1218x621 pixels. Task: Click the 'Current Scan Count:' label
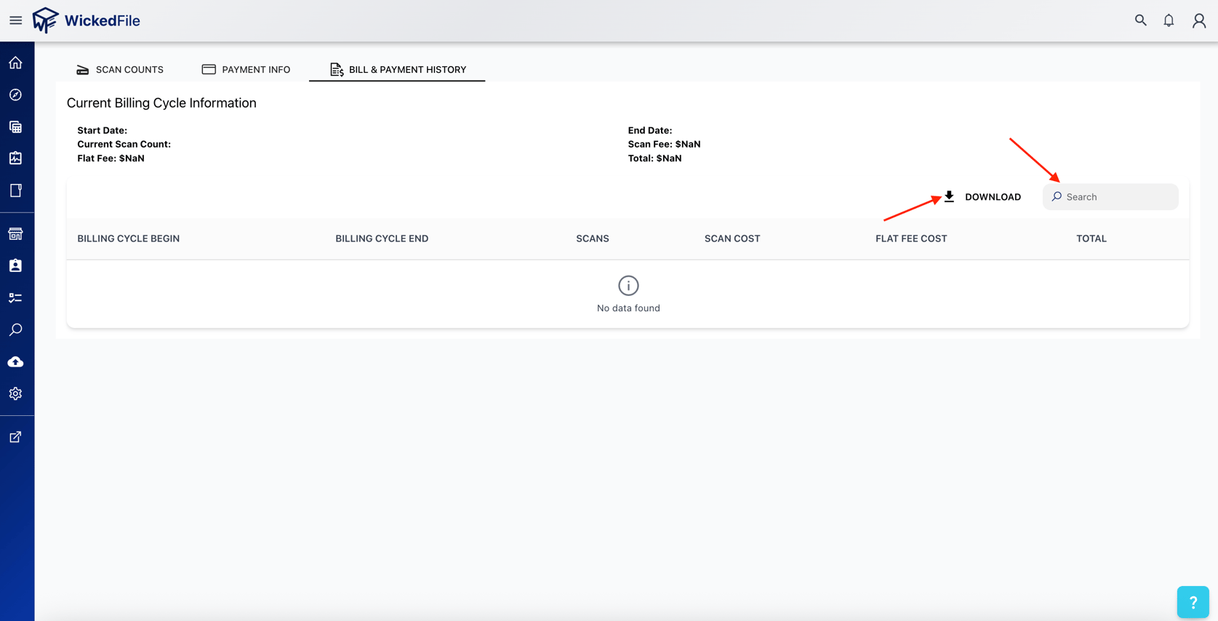pos(124,145)
